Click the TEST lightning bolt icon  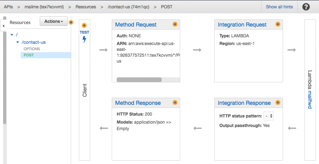84,39
